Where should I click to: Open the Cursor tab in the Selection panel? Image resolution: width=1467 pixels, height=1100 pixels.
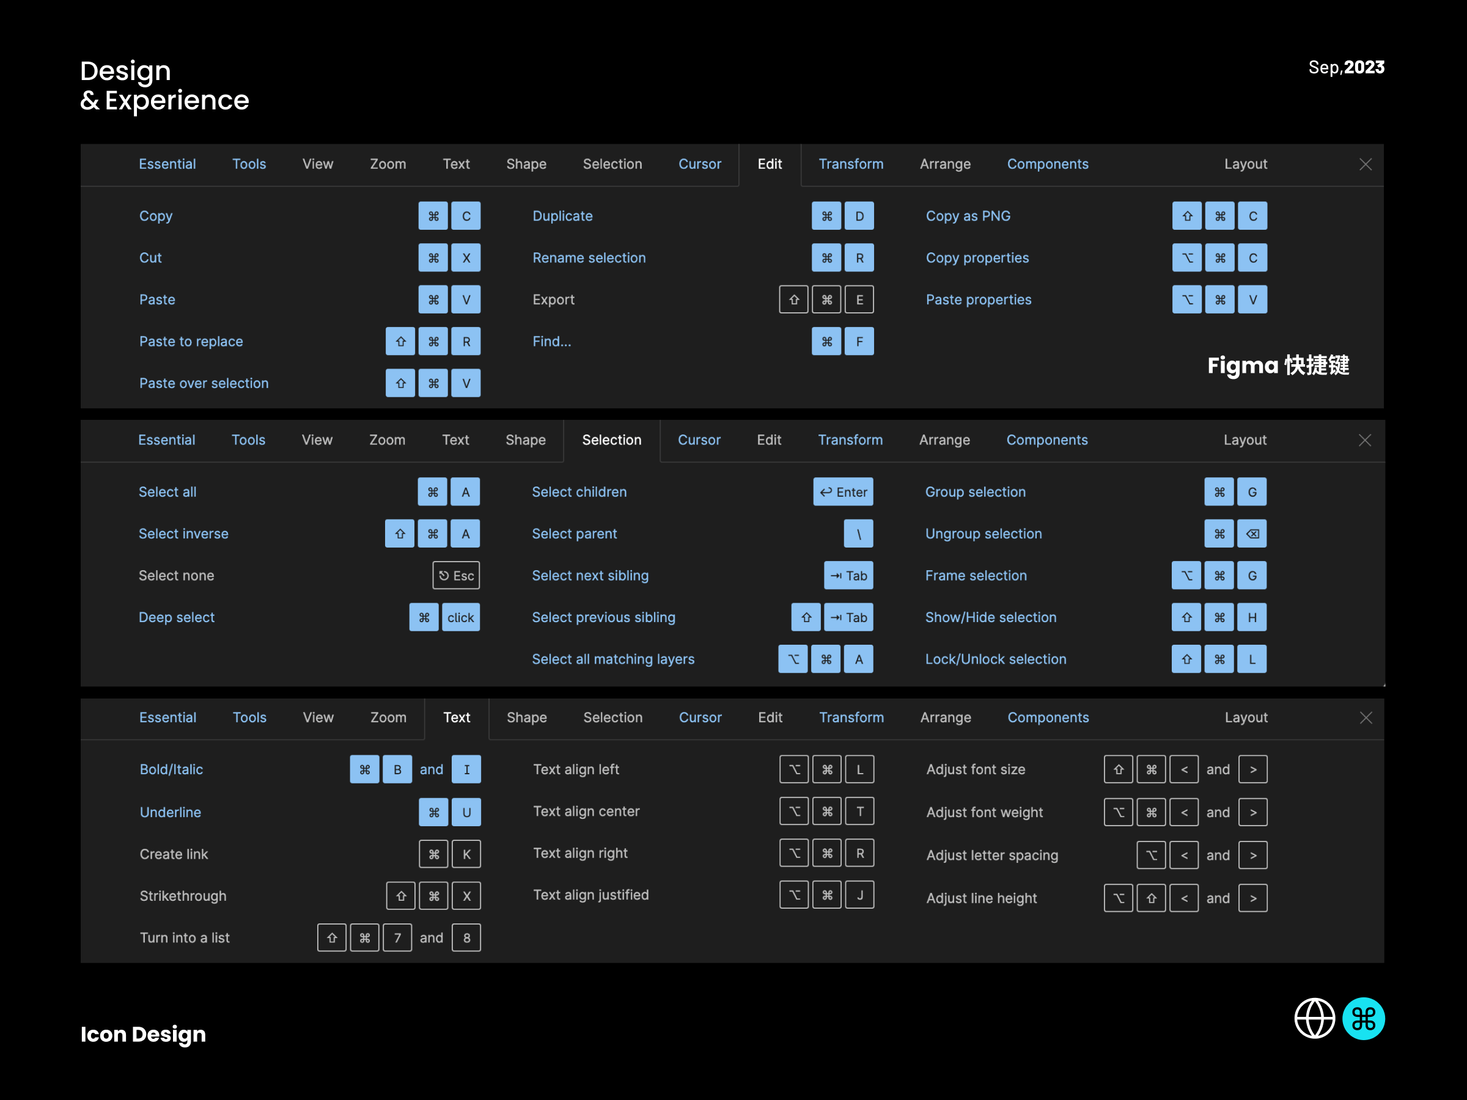(699, 440)
